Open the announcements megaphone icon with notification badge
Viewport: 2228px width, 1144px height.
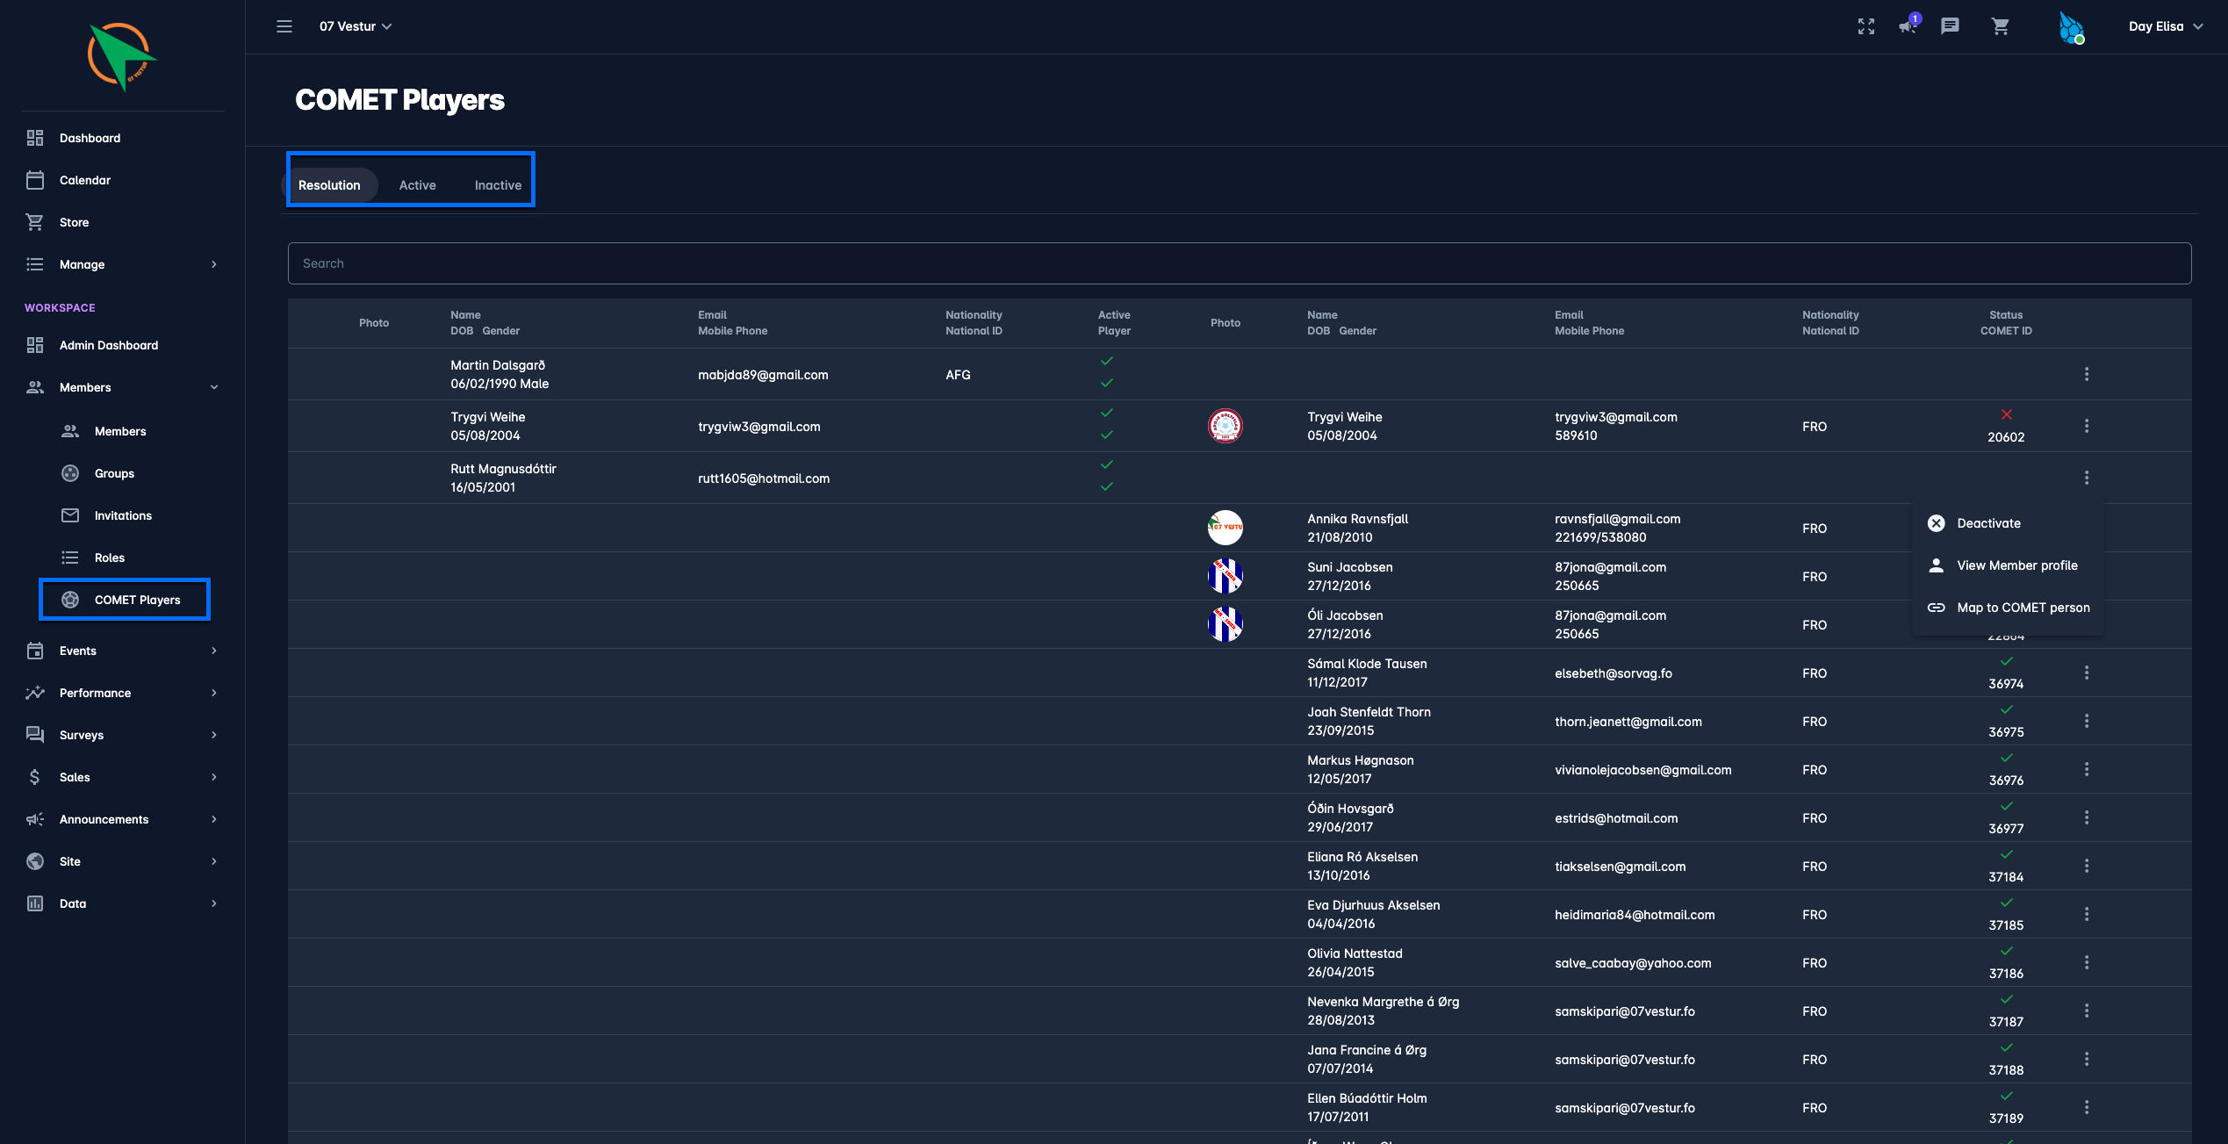(x=1908, y=25)
